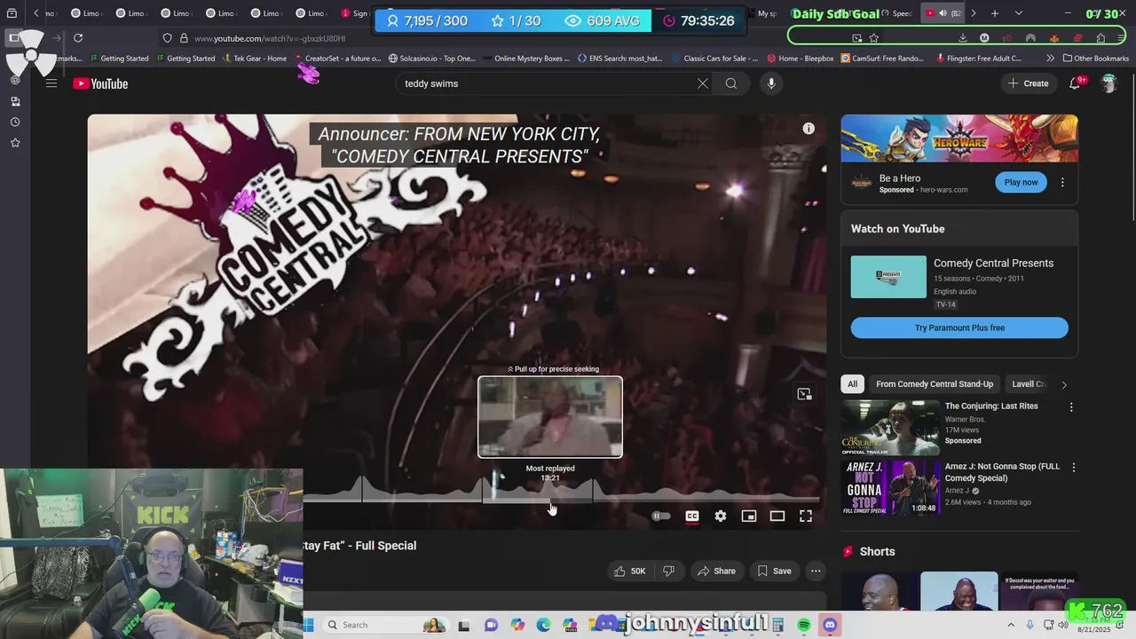Save the video to a playlist

tap(774, 572)
